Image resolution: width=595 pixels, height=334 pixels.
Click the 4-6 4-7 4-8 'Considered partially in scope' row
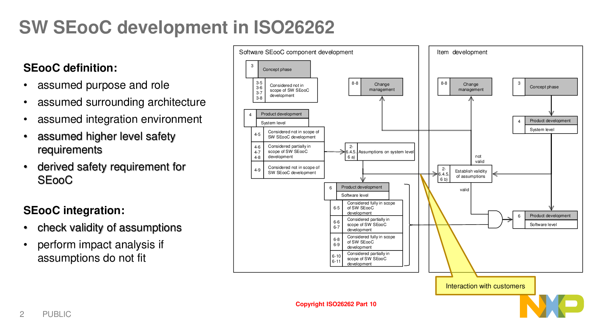click(x=288, y=151)
